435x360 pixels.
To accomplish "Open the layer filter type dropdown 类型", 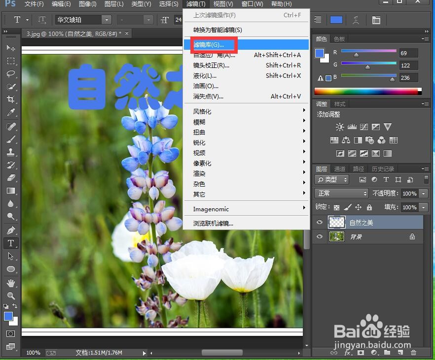I will pos(332,179).
